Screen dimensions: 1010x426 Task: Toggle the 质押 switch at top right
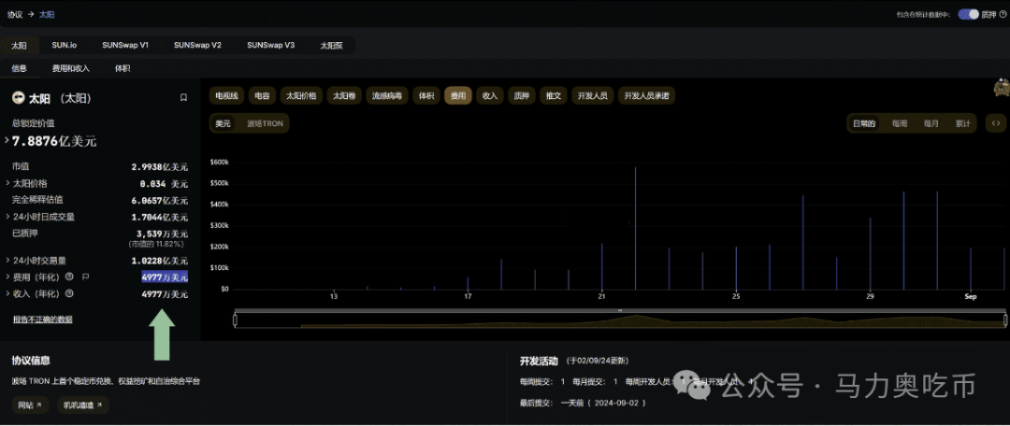point(968,14)
